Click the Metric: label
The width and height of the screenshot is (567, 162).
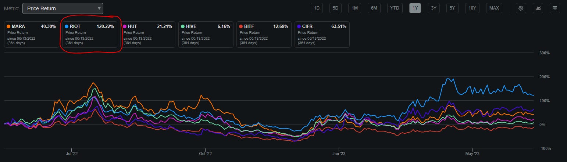(11, 8)
